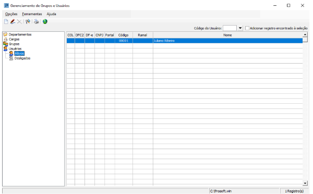The image size is (313, 194).
Task: Click the printer toolbar icon
Action: coord(37,21)
